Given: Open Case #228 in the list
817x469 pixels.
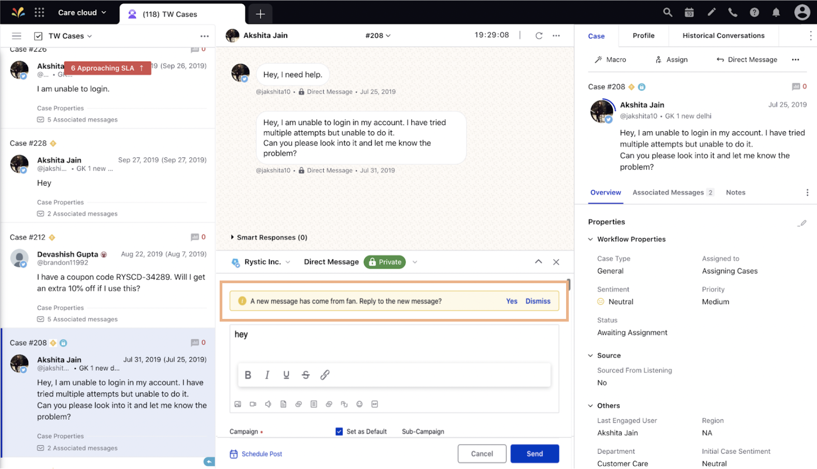Looking at the screenshot, I should 108,176.
